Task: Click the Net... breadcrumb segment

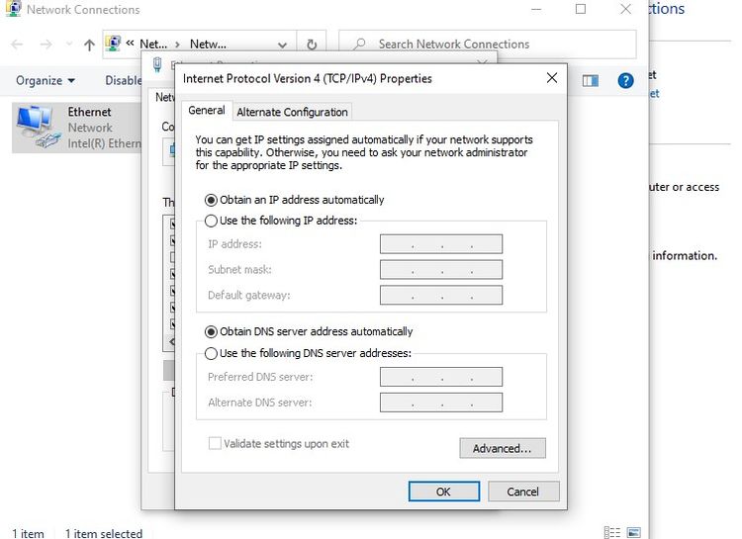Action: click(x=153, y=44)
